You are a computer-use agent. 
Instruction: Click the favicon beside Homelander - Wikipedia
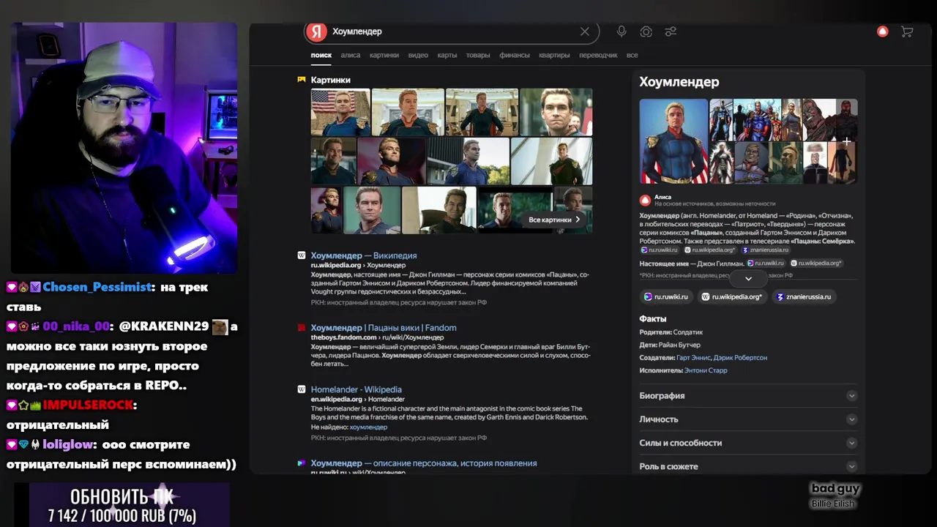[301, 389]
